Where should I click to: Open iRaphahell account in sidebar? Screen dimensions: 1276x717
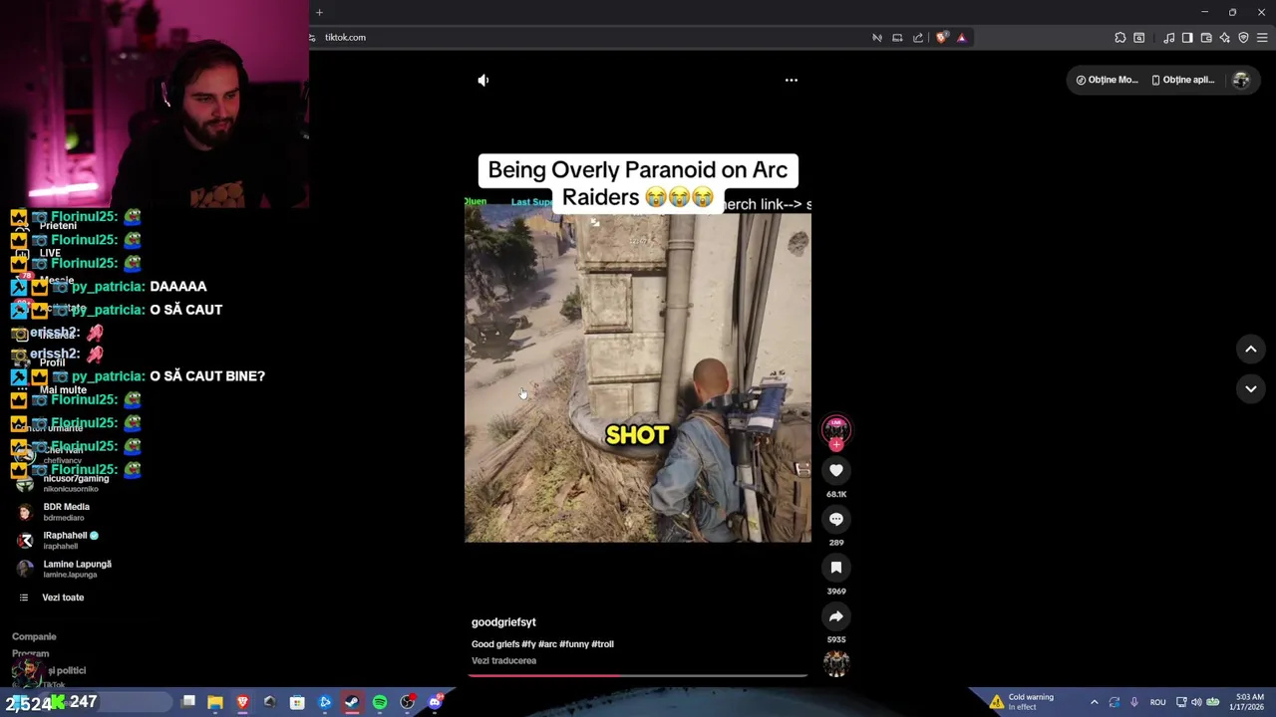66,540
